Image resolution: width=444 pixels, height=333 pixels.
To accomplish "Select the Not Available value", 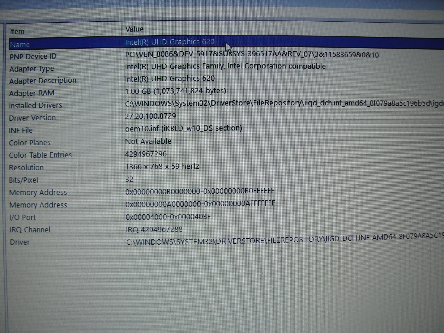I will point(148,141).
